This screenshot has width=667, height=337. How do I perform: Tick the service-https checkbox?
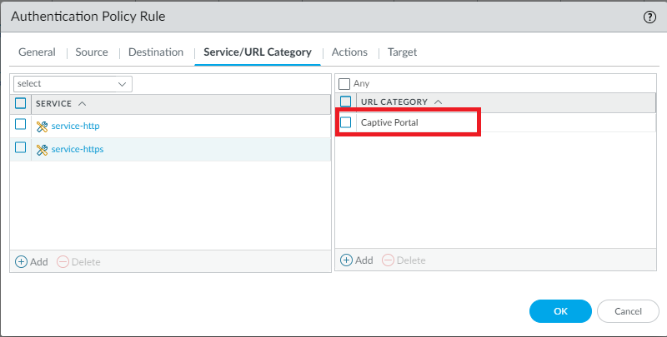21,148
